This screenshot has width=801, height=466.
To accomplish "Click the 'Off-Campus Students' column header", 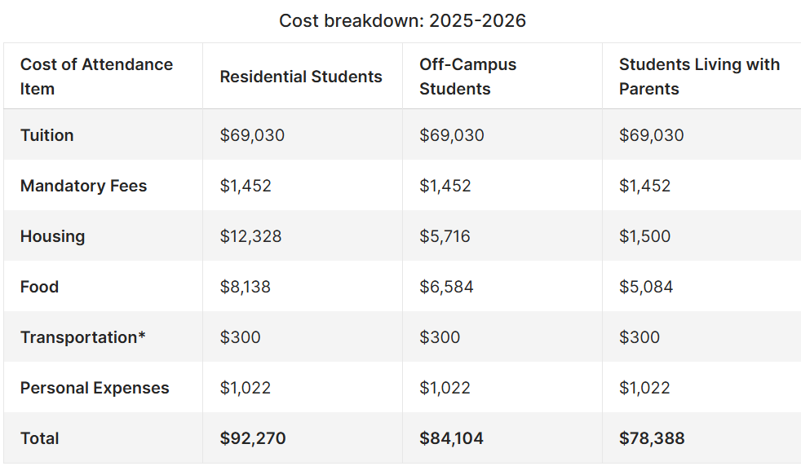I will 468,77.
